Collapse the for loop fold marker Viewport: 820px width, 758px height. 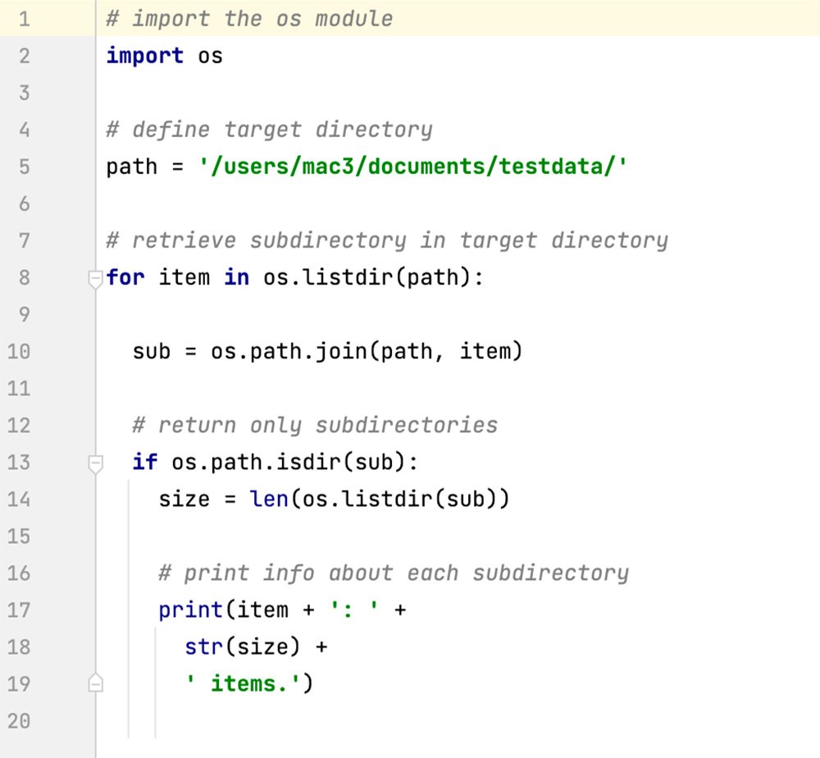(95, 279)
